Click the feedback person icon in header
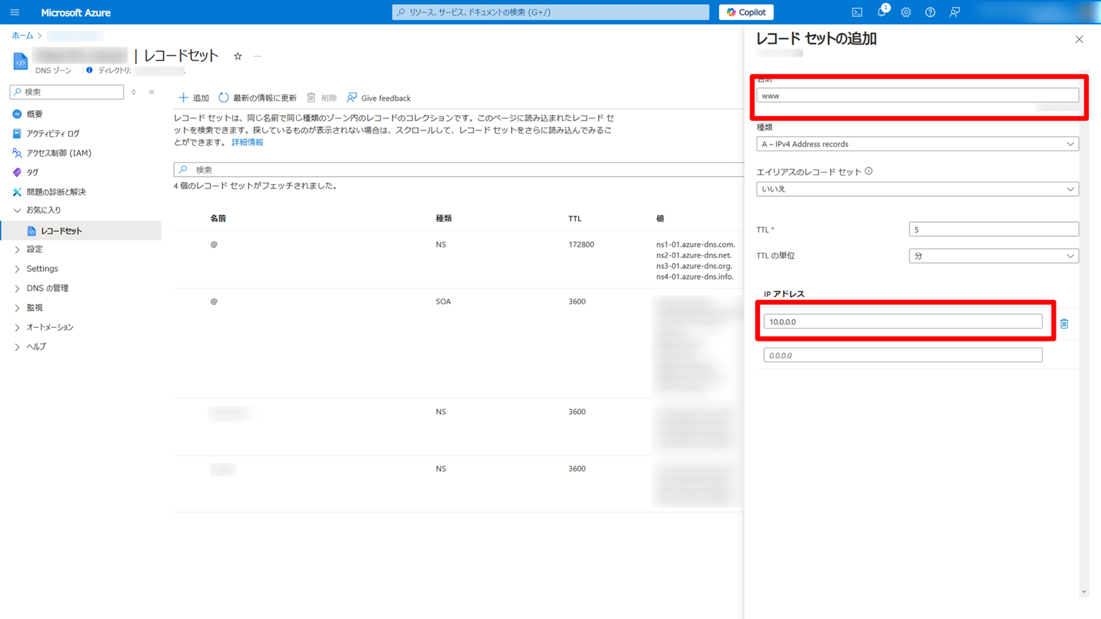 [955, 12]
